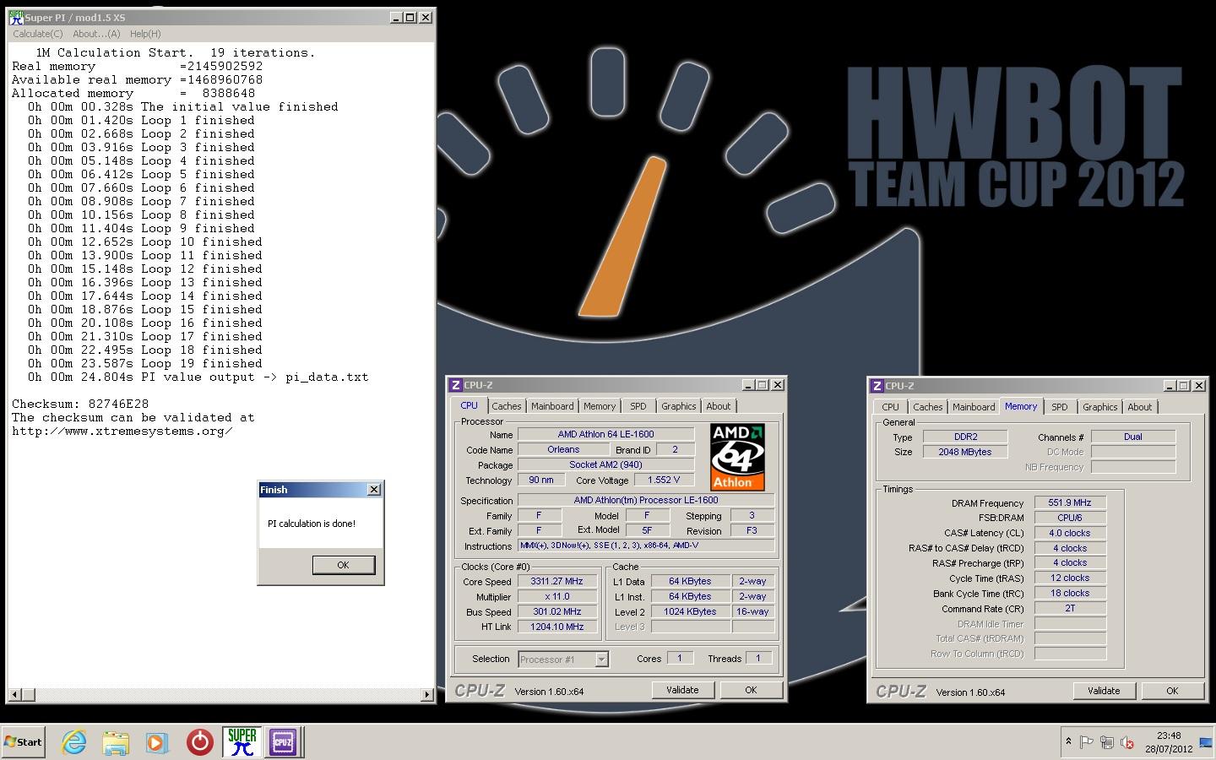Click the DRAM Frequency value 551.9 MHz
This screenshot has height=760, width=1216.
(1070, 502)
